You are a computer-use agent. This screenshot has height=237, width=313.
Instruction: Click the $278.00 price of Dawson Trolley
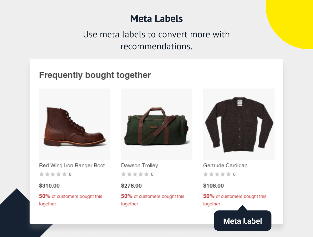click(131, 186)
